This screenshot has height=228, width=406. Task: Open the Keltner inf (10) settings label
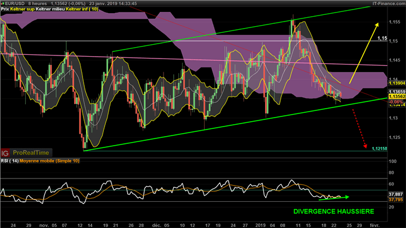pos(82,9)
